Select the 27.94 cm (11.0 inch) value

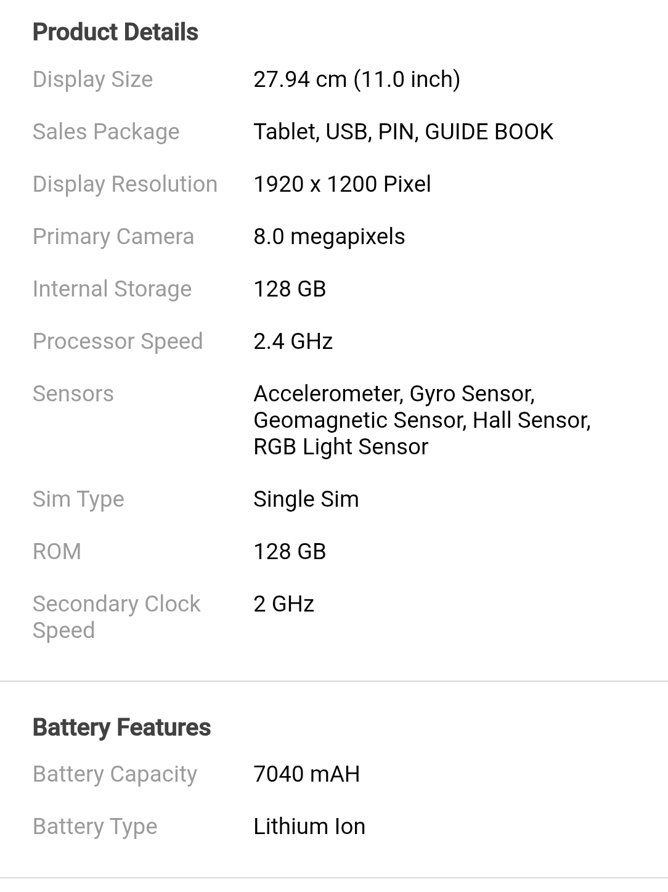point(357,80)
